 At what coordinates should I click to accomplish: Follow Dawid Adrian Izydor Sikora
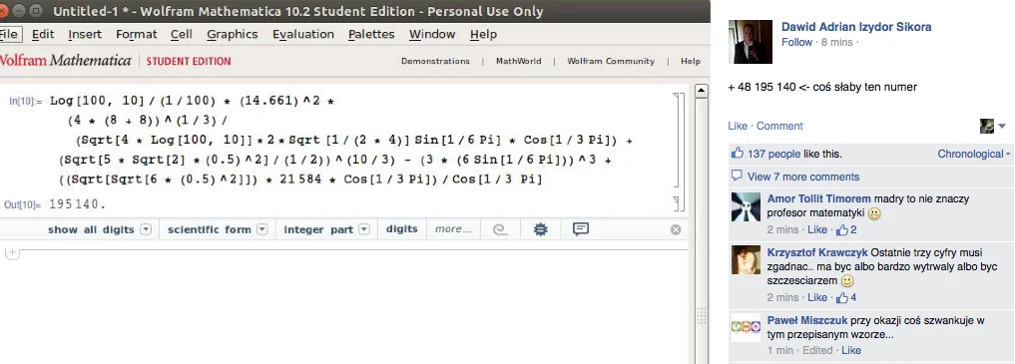tap(796, 42)
